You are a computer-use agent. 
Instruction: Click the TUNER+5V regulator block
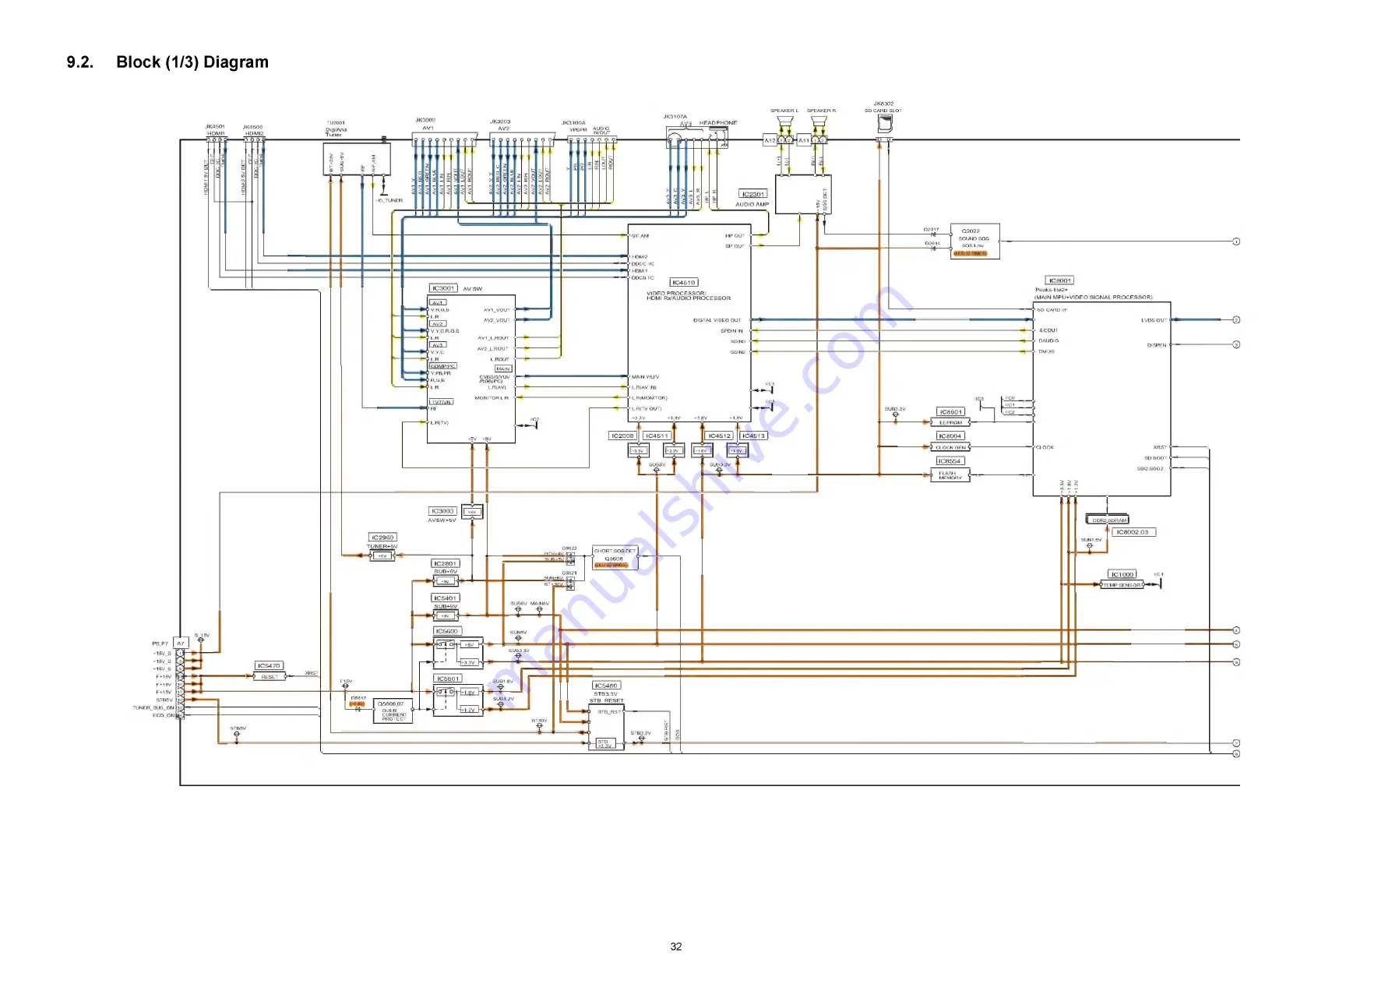pyautogui.click(x=382, y=555)
